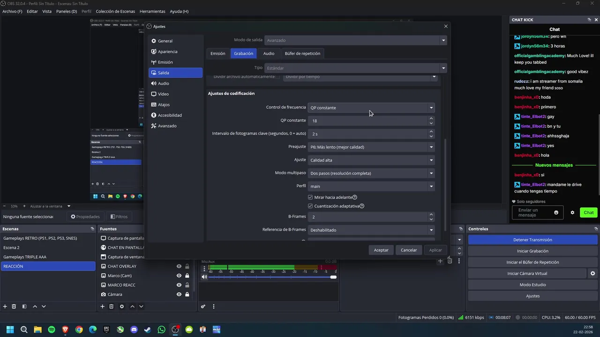
Task: Float the Chat Kick dock panel
Action: click(x=589, y=20)
